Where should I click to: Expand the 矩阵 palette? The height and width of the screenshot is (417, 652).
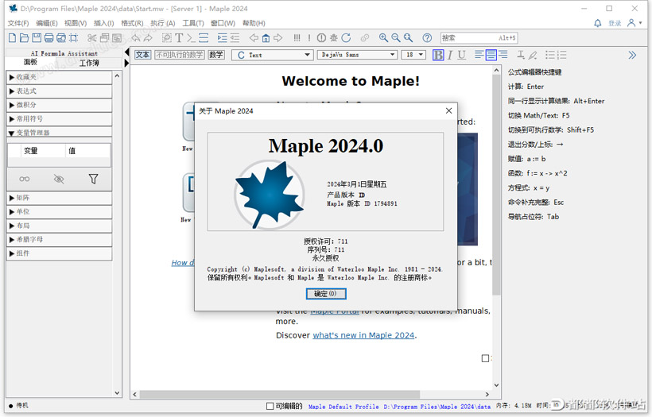pyautogui.click(x=60, y=198)
